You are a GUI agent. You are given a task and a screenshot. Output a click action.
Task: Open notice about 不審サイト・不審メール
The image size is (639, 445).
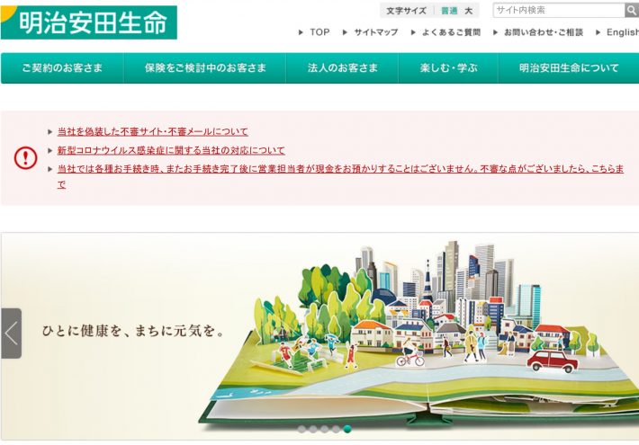[153, 131]
